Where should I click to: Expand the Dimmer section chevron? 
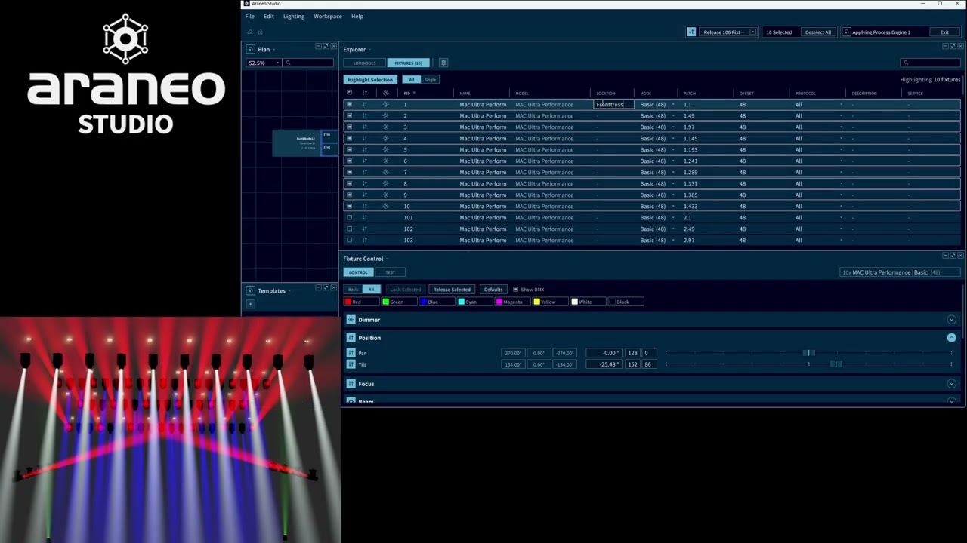click(x=951, y=320)
